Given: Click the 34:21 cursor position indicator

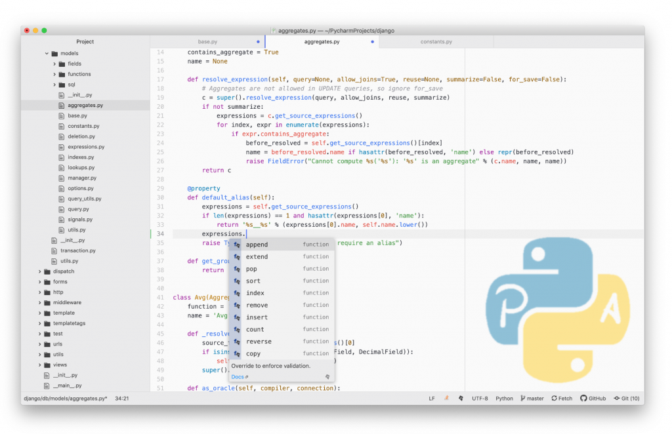Looking at the screenshot, I should point(121,398).
